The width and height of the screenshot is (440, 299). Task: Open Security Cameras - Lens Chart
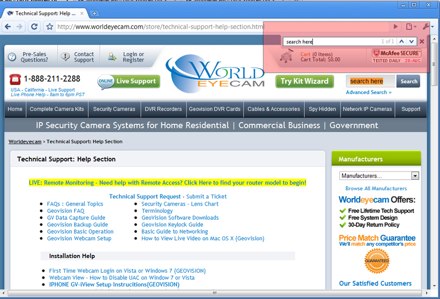coord(180,204)
